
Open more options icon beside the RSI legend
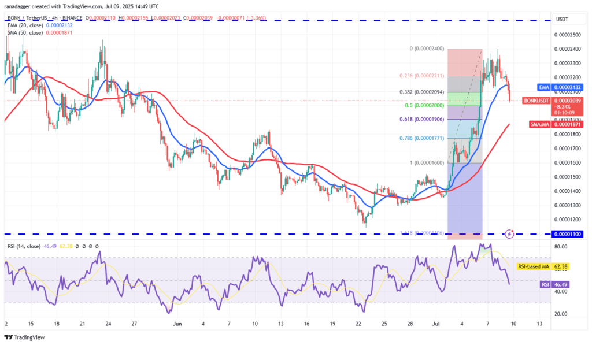[x=97, y=247]
